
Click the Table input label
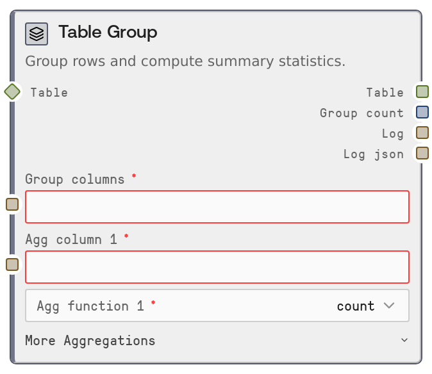tap(49, 92)
